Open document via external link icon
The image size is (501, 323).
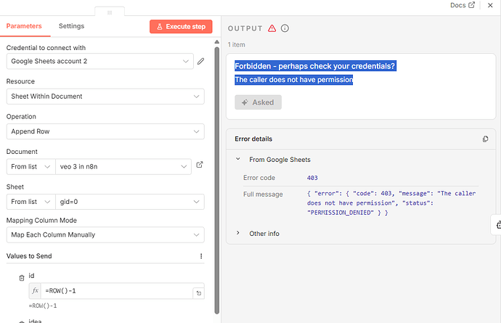click(x=200, y=165)
